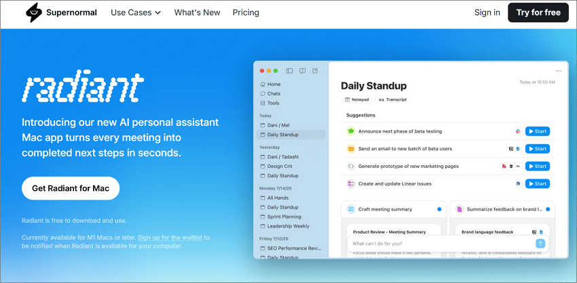
Task: Open the three-dots more options menu
Action: (x=559, y=71)
